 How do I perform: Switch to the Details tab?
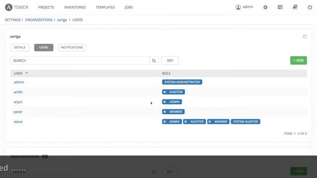(x=20, y=47)
